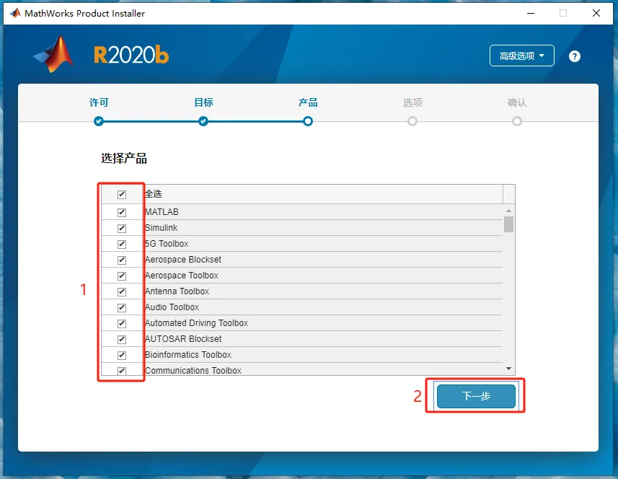
Task: Click the 确认 step circle marker
Action: pyautogui.click(x=517, y=121)
